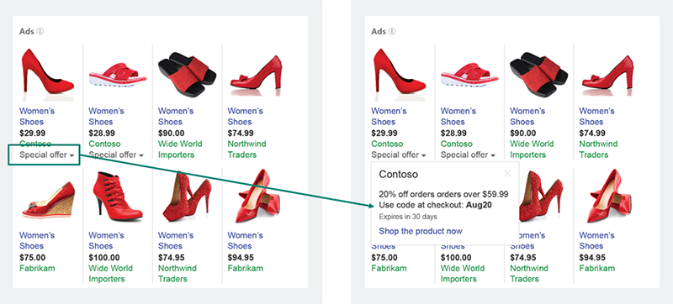673x304 pixels.
Task: Click Northwind Traders under $74.99, left panel
Action: pyautogui.click(x=246, y=149)
